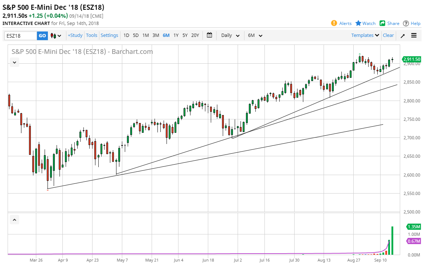Click the Alerts warning icon
427x263 pixels.
point(334,23)
